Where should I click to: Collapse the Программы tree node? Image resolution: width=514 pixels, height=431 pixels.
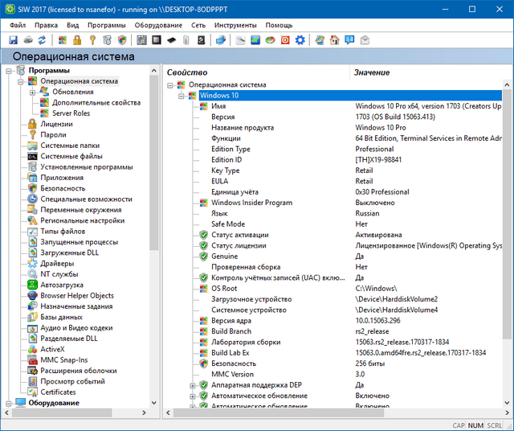coord(8,71)
